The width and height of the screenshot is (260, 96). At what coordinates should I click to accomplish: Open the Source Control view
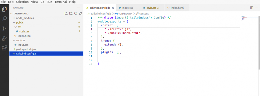5,28
